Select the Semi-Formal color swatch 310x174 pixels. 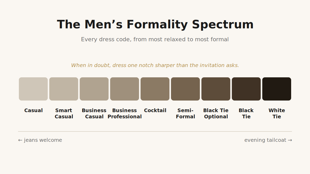click(x=185, y=89)
